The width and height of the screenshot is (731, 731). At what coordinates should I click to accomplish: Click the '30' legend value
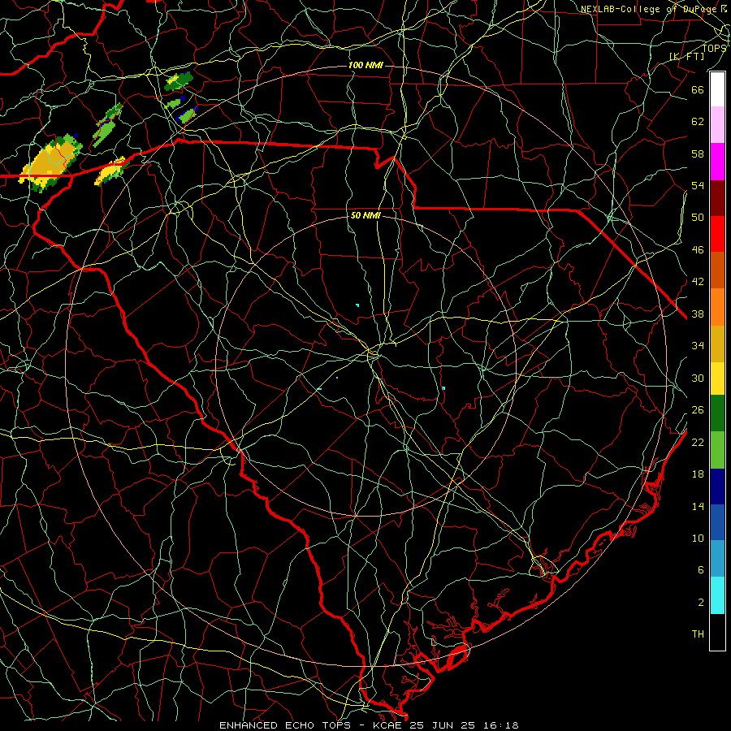[x=698, y=378]
